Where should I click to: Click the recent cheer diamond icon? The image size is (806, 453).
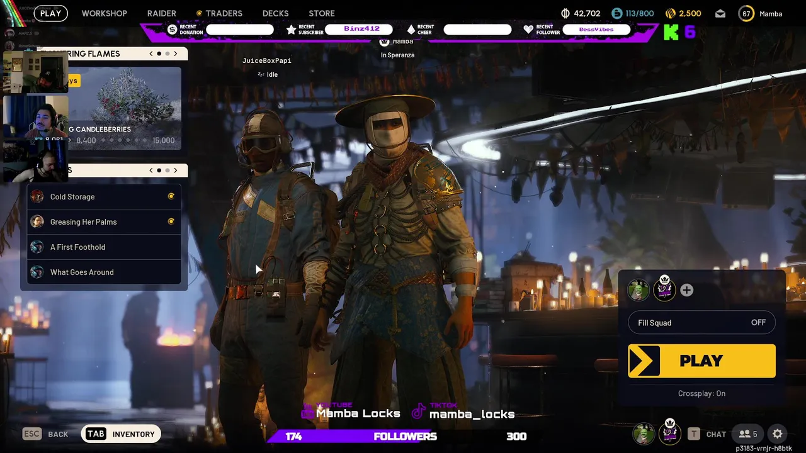tap(411, 30)
